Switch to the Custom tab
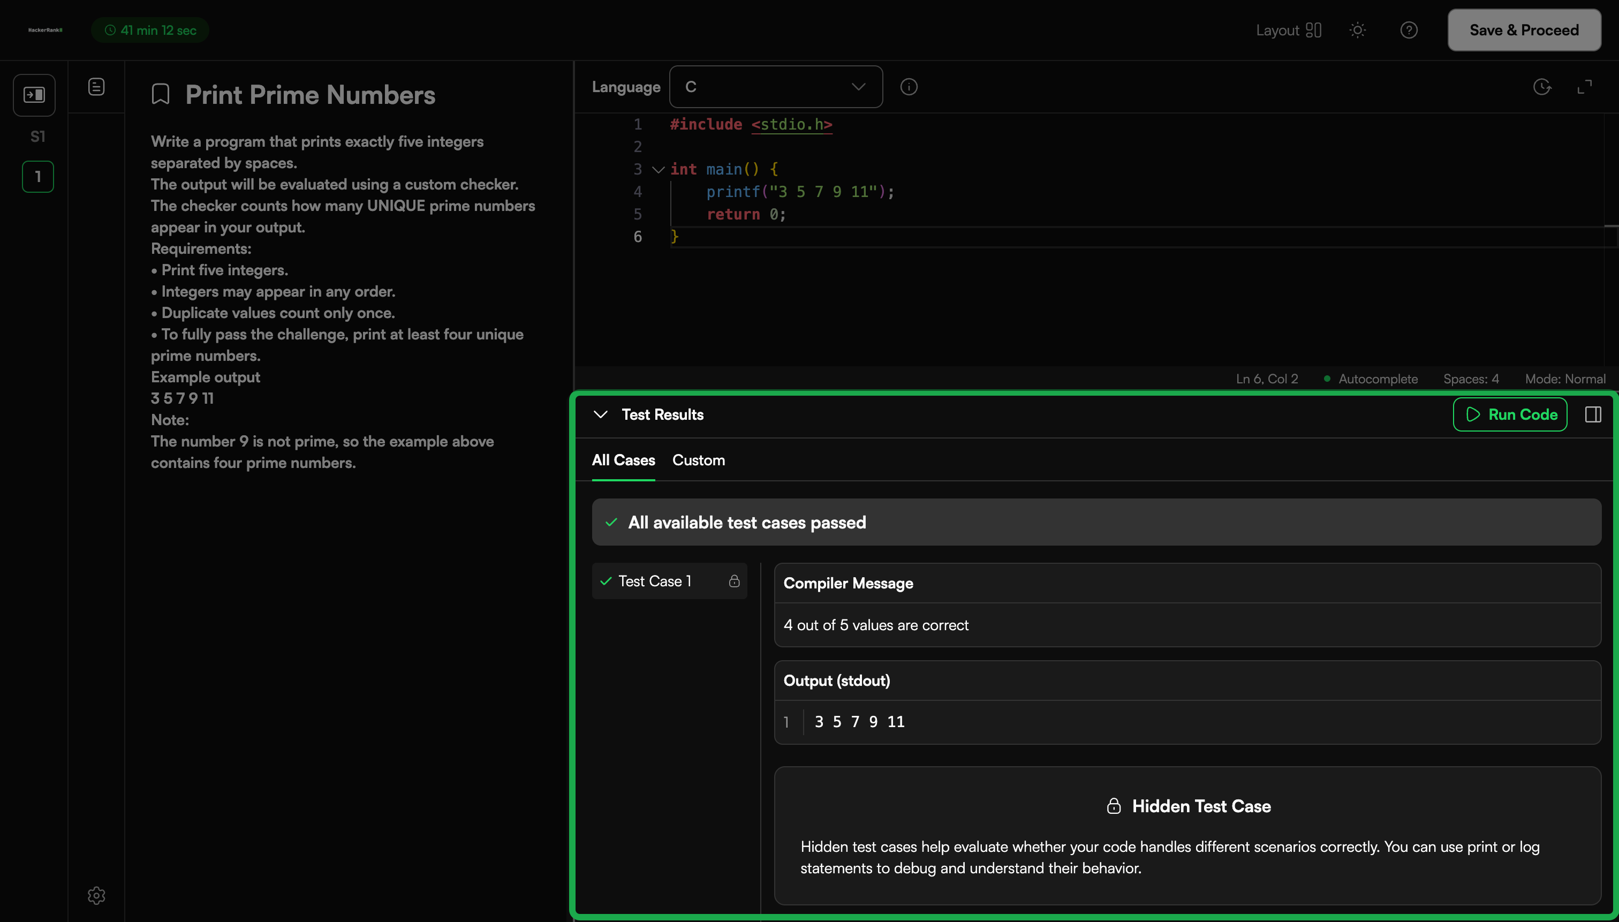Image resolution: width=1619 pixels, height=922 pixels. coord(698,460)
